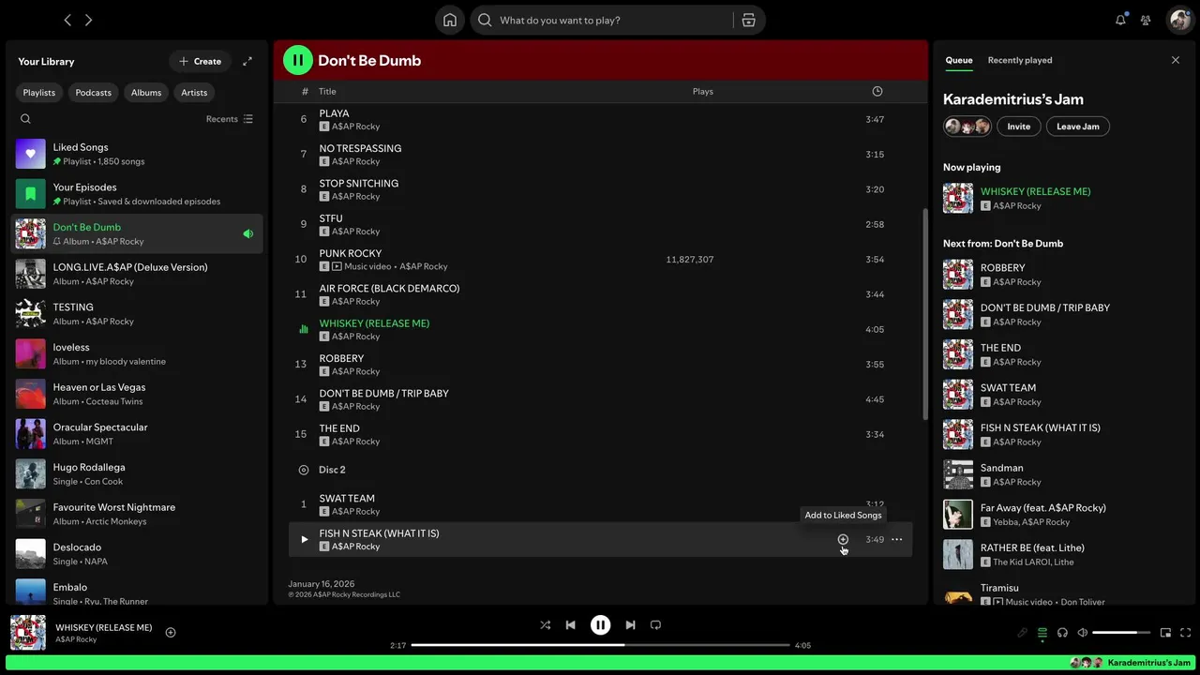
Task: Open the Create menu
Action: (x=200, y=61)
